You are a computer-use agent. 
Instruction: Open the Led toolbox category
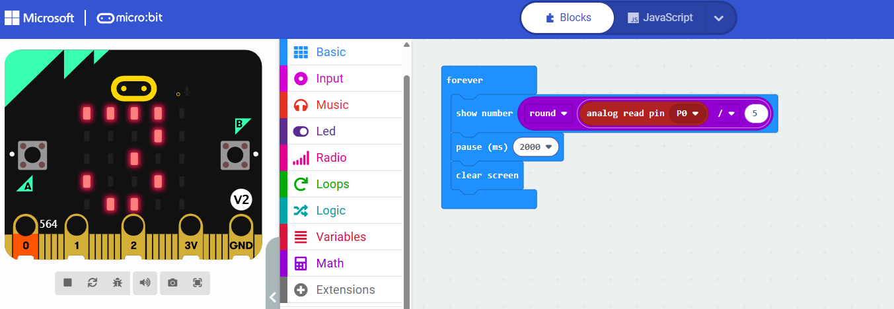[x=326, y=131]
